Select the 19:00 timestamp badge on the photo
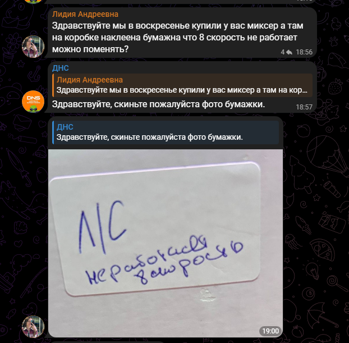The image size is (349, 343). (270, 331)
